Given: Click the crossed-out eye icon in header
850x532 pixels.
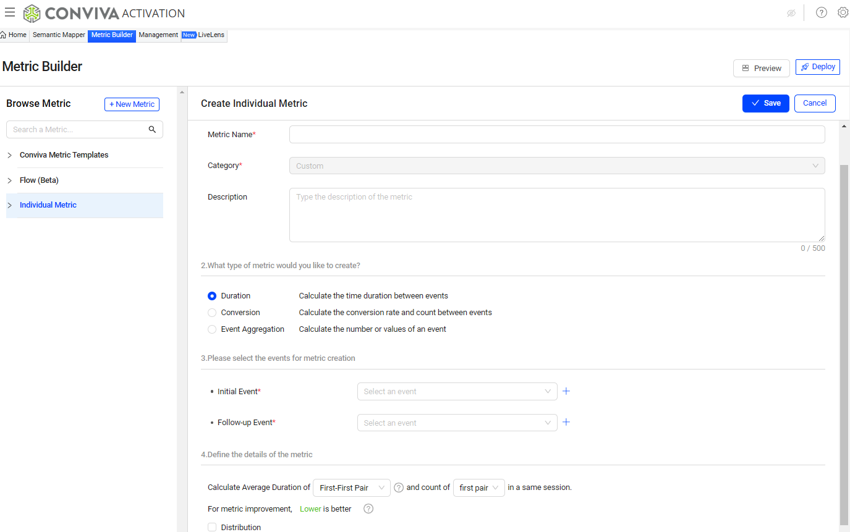Looking at the screenshot, I should click(x=791, y=13).
